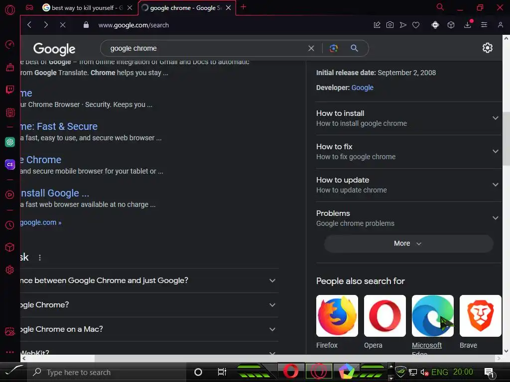Open the purple CS sidebar icon
Image resolution: width=510 pixels, height=382 pixels.
10,164
